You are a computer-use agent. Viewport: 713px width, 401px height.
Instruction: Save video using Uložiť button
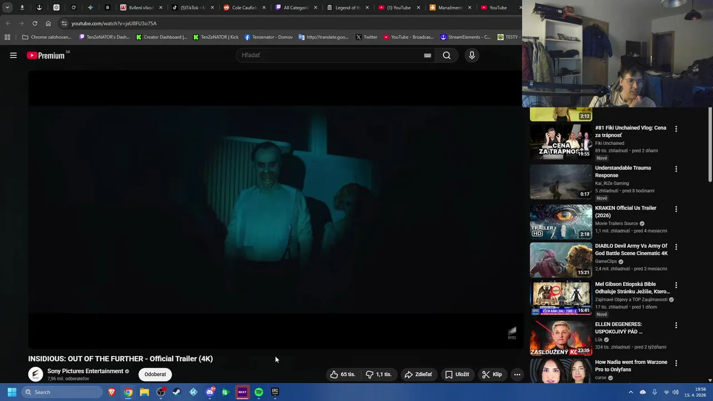click(457, 374)
